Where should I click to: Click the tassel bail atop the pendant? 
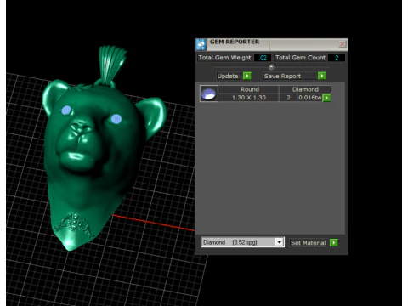pos(111,65)
